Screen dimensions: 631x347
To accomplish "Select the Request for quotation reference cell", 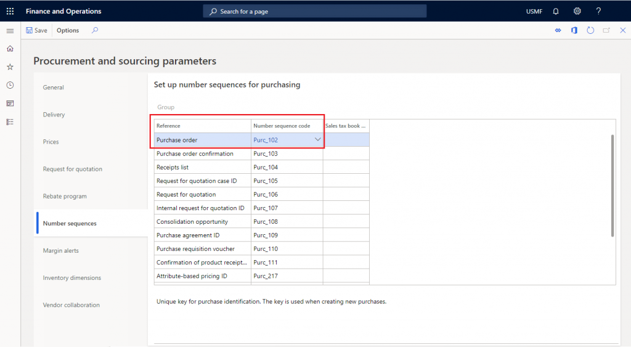I will point(202,194).
